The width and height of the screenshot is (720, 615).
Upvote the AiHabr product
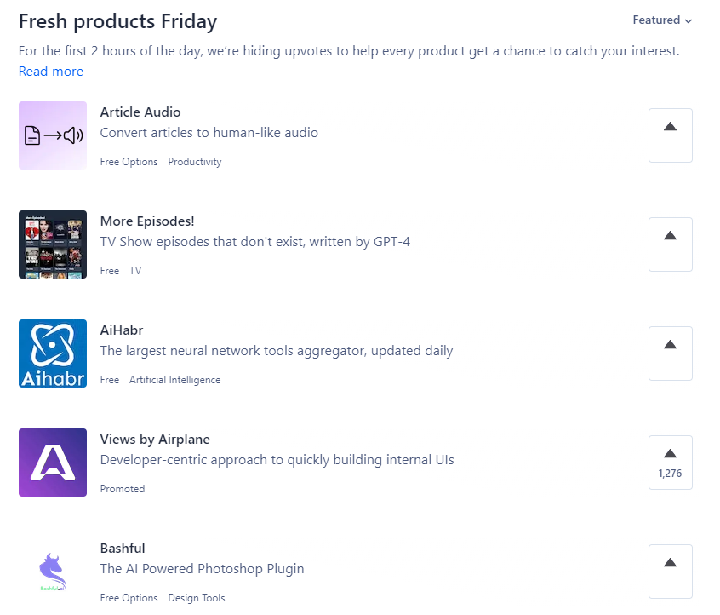click(x=670, y=353)
